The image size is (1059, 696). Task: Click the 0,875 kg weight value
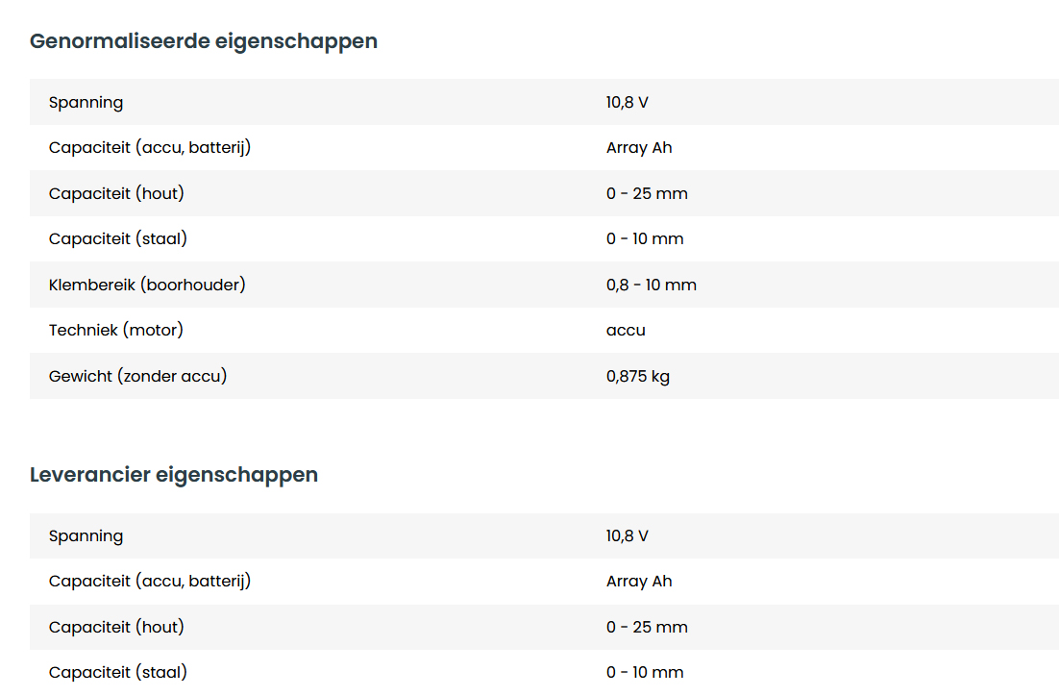638,376
